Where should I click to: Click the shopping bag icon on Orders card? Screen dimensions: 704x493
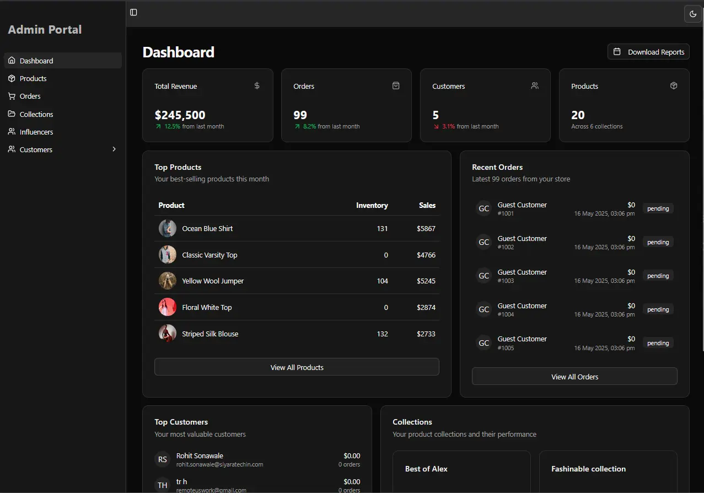click(396, 85)
